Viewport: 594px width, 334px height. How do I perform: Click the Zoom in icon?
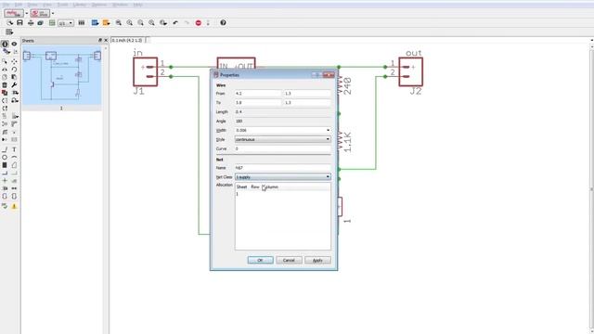(130, 22)
